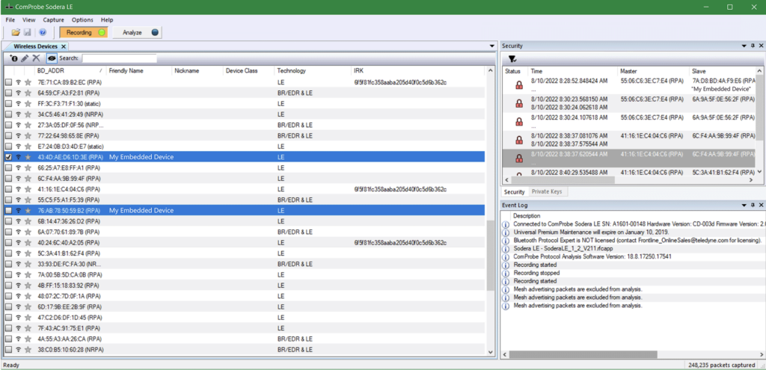Check the 64:59:CF:A3:F2:81 device checkbox
This screenshot has width=766, height=370.
pos(8,93)
